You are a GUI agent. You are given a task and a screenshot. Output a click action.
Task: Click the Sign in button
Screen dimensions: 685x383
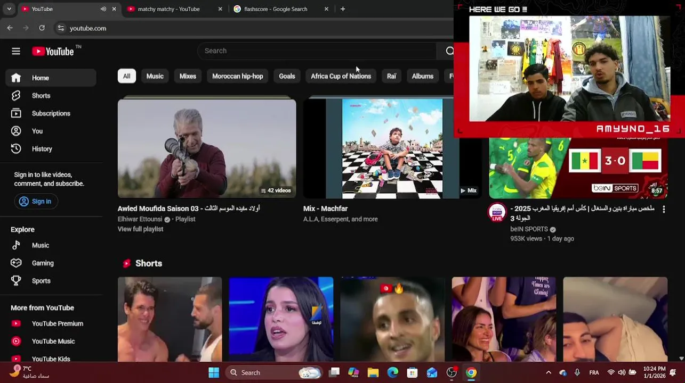(35, 201)
